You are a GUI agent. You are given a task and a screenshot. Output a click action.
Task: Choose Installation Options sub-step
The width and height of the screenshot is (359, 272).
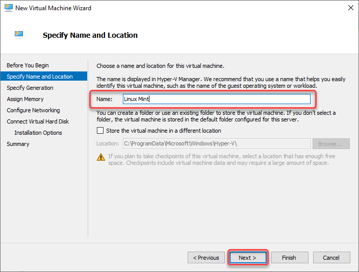point(38,133)
